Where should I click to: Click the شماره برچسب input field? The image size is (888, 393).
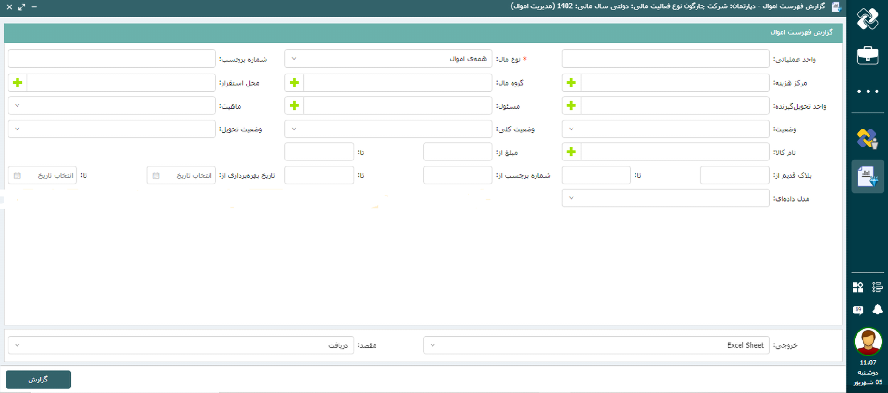click(x=111, y=59)
